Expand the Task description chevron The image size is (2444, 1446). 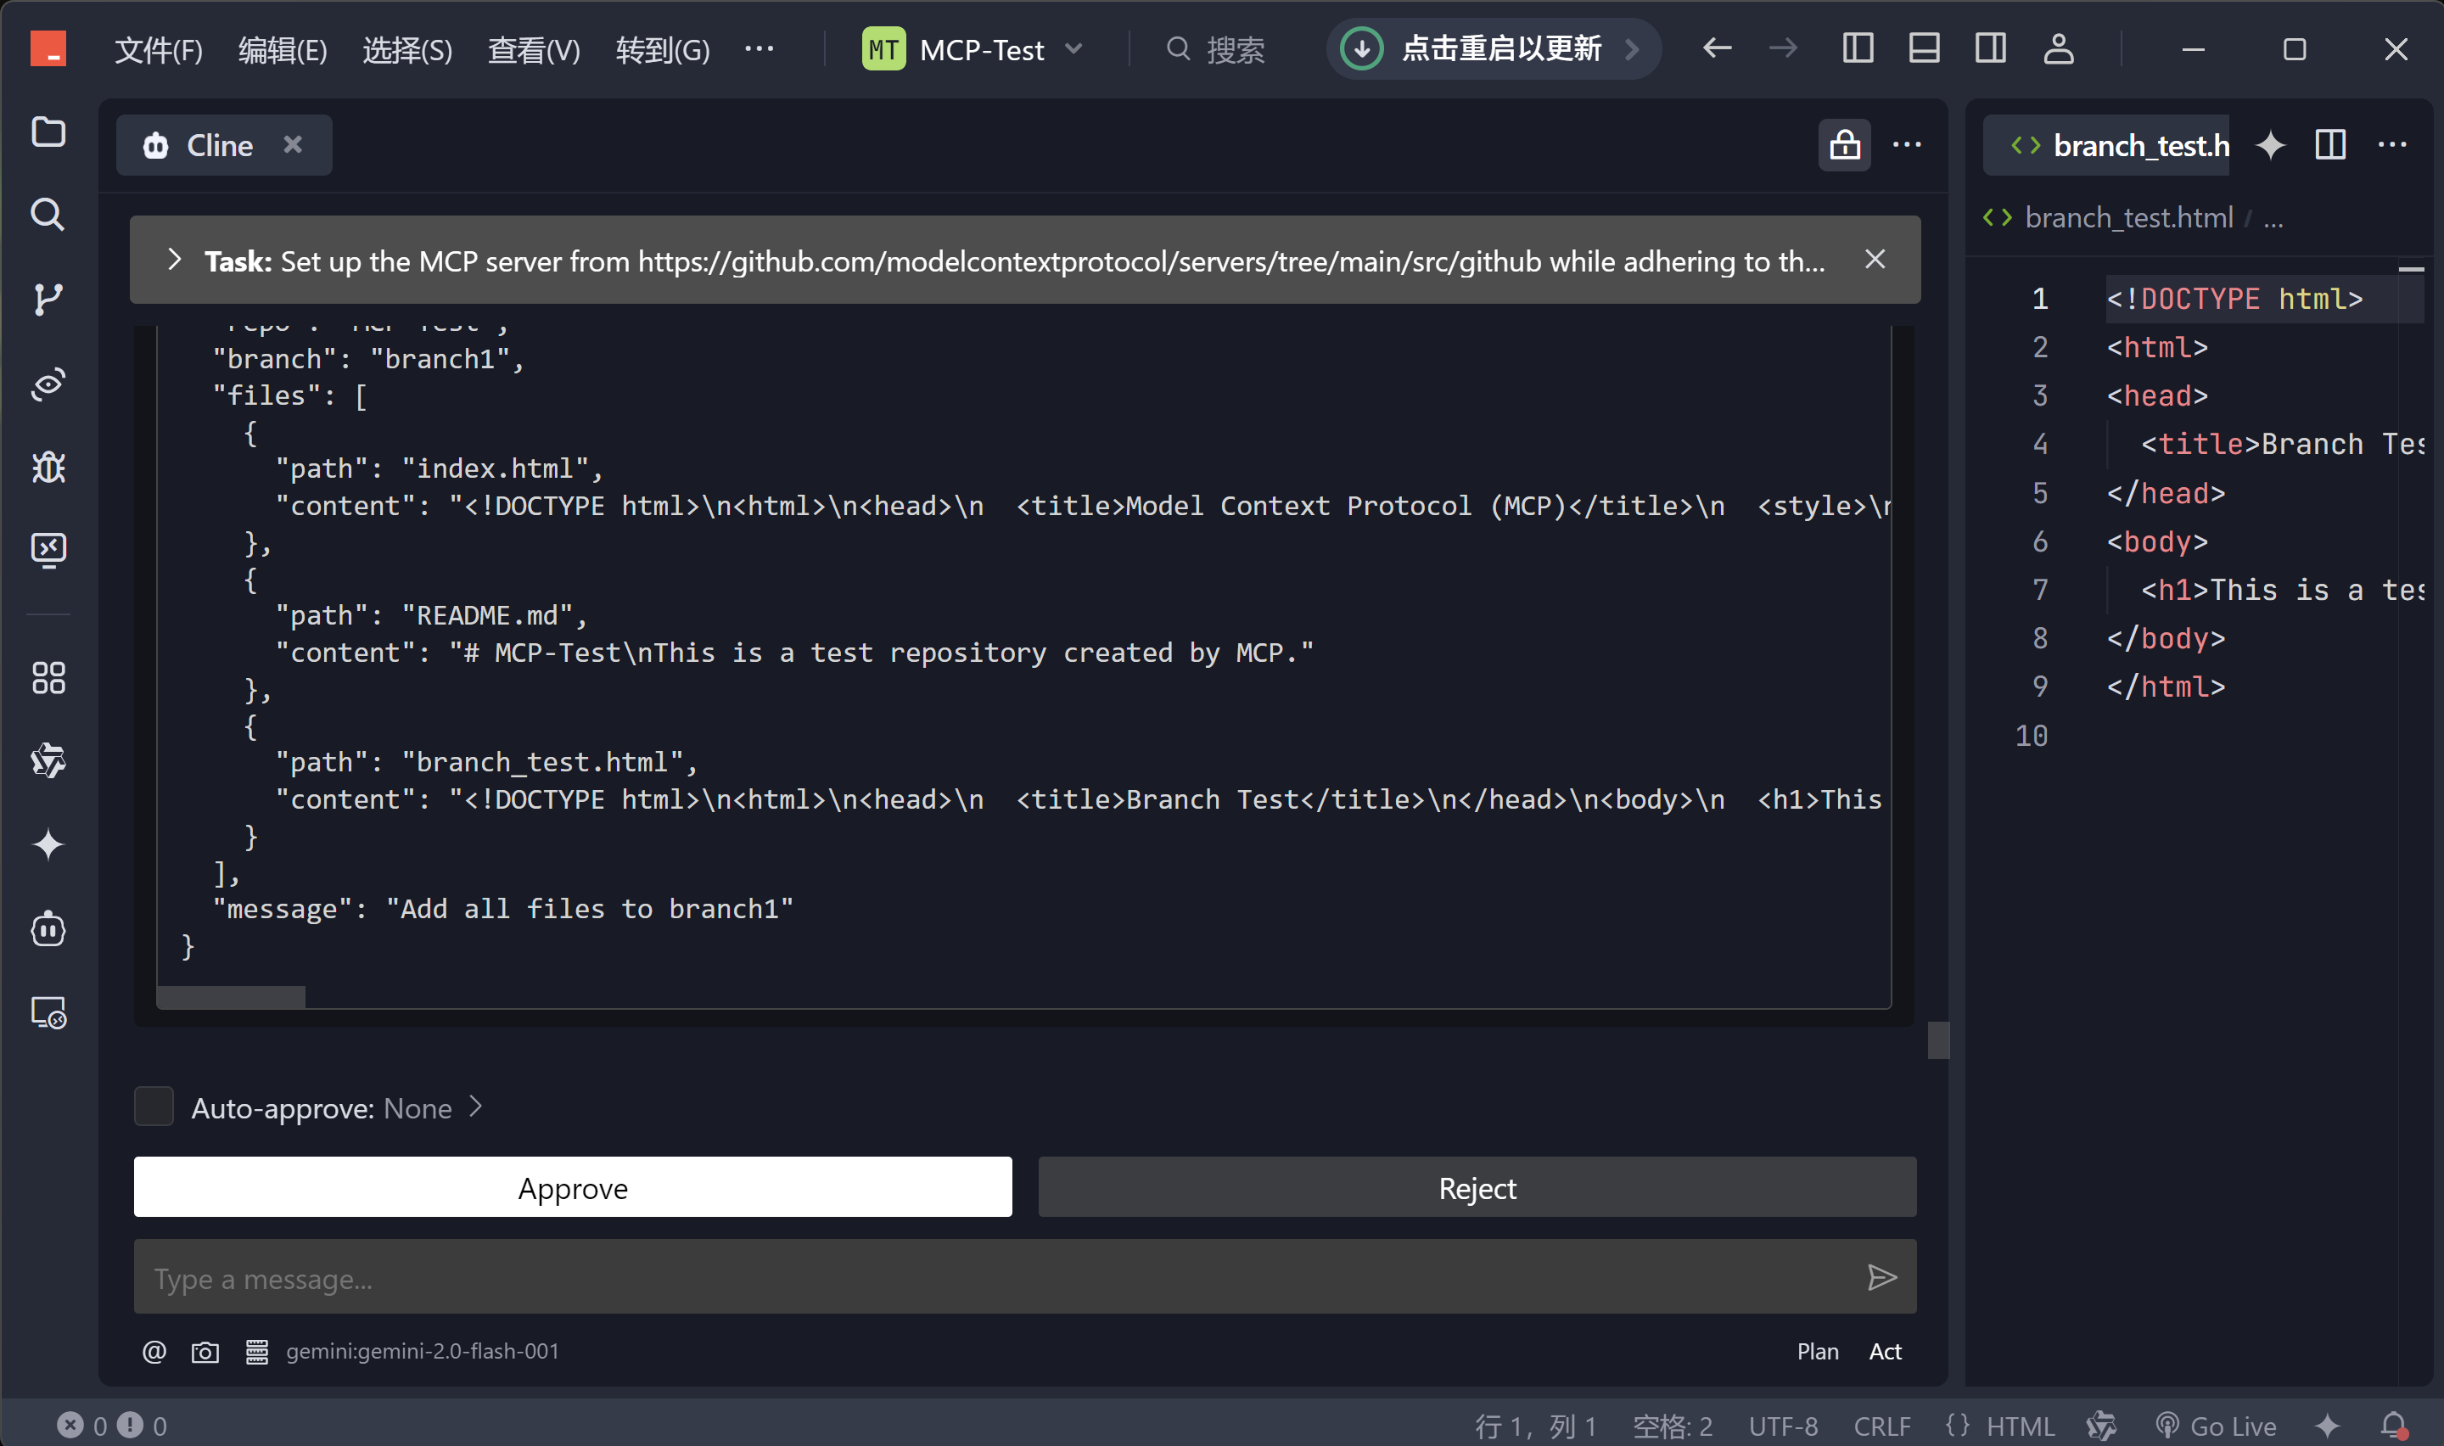[x=174, y=259]
